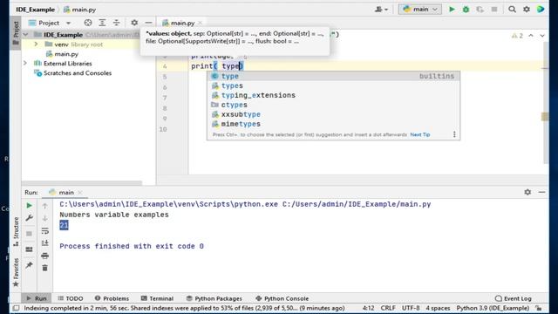This screenshot has height=314, width=558.
Task: Open the JetBrains logo icon at top right
Action: pyautogui.click(x=541, y=10)
